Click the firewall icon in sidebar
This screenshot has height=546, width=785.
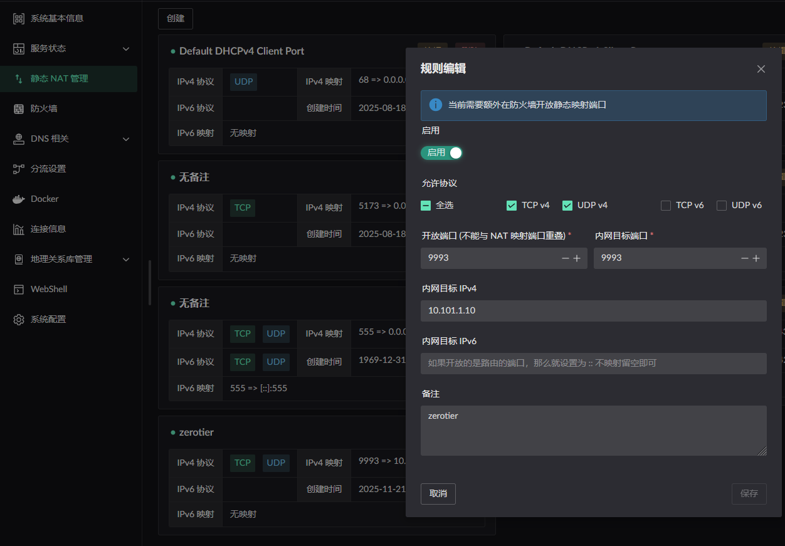[19, 108]
